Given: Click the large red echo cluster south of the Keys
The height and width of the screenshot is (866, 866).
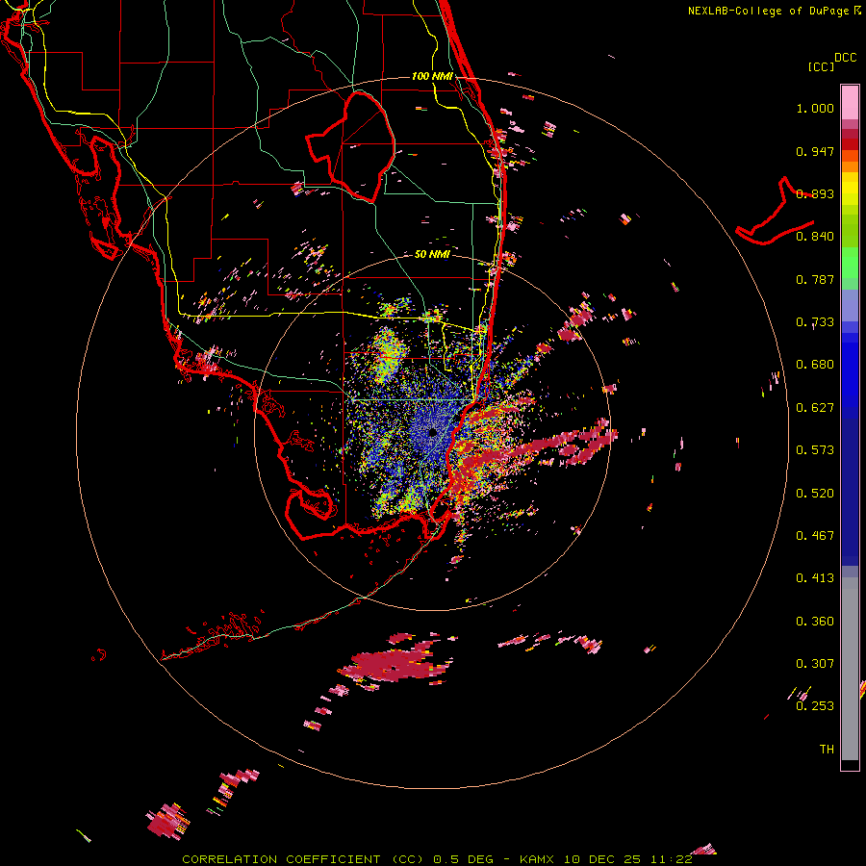Looking at the screenshot, I should click(395, 664).
